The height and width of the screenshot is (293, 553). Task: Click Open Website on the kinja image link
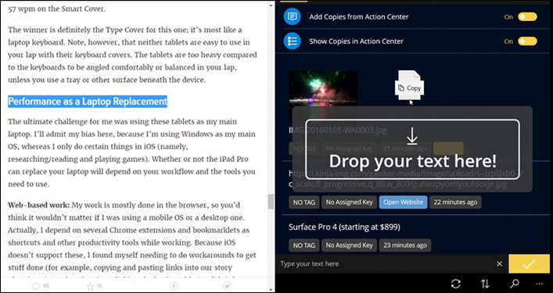point(403,202)
